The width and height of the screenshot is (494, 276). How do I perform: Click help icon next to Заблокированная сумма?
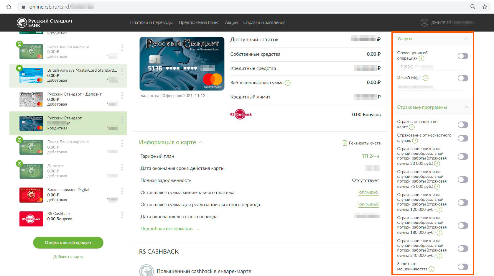point(288,83)
